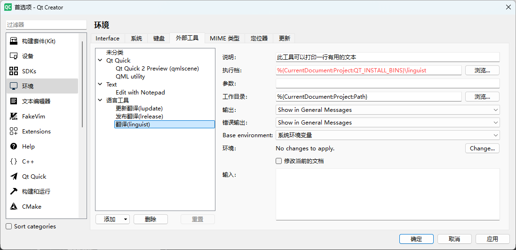Viewport: 516px width, 250px height.
Task: Switch to the 定位器 tab
Action: tap(259, 39)
